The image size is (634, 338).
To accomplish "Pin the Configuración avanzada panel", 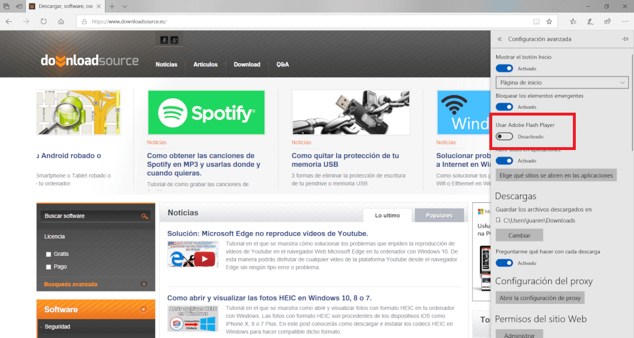I will [625, 39].
